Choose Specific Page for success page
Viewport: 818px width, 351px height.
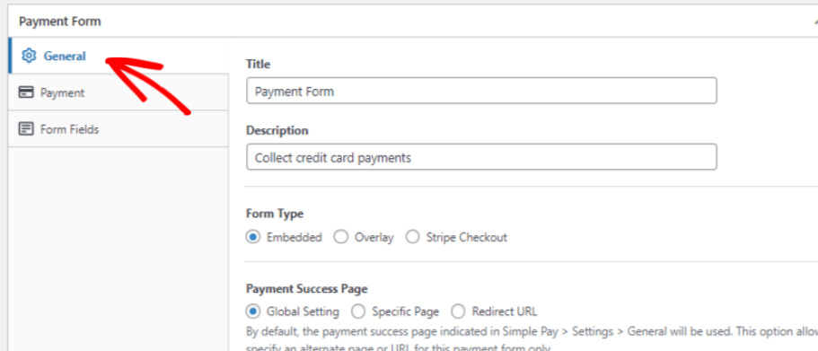pos(358,312)
